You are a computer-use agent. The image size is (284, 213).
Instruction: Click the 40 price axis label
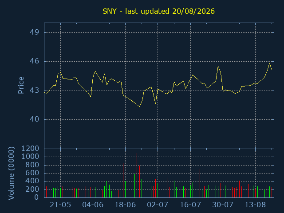[x=34, y=119]
